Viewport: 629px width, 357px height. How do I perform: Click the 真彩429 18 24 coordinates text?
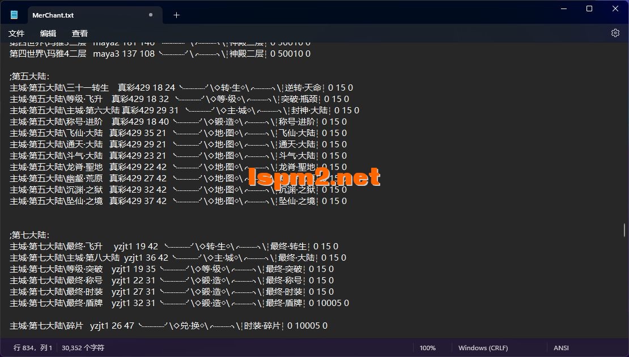[x=146, y=87]
